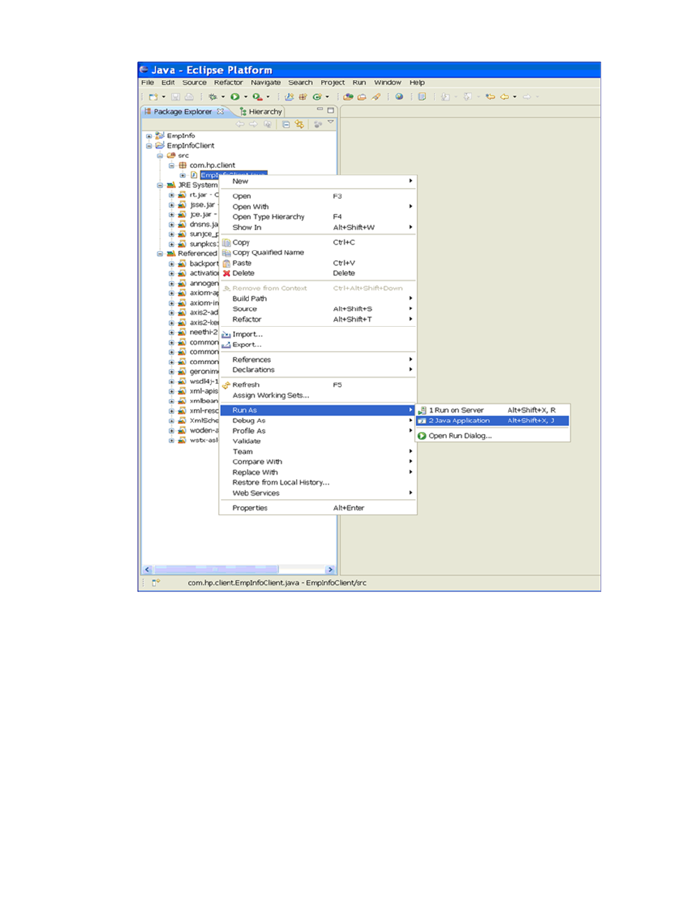Open the Refactor menu

pos(229,82)
